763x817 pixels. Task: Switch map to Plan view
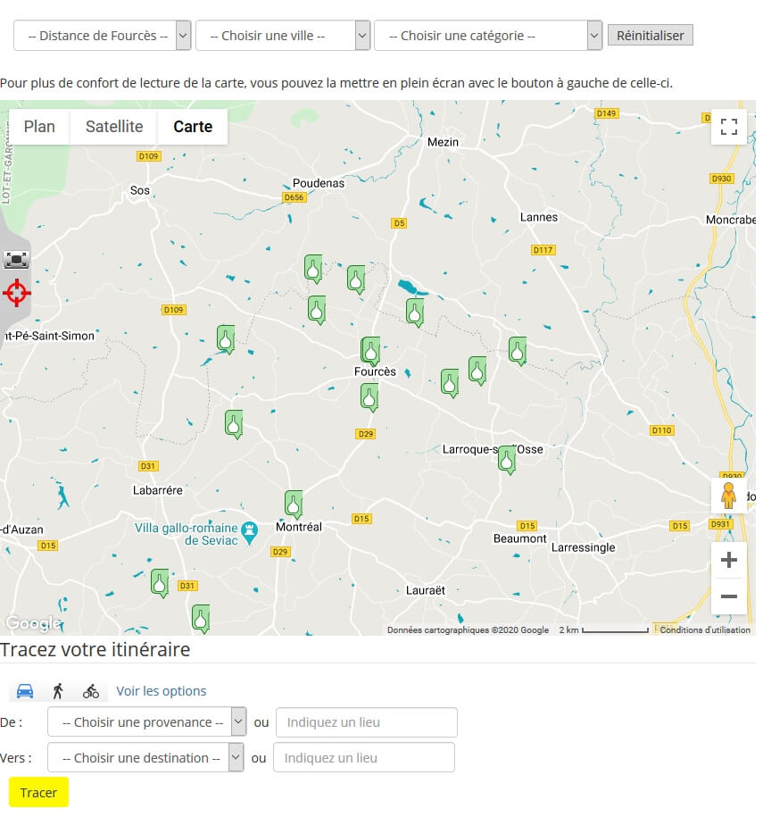coord(39,127)
